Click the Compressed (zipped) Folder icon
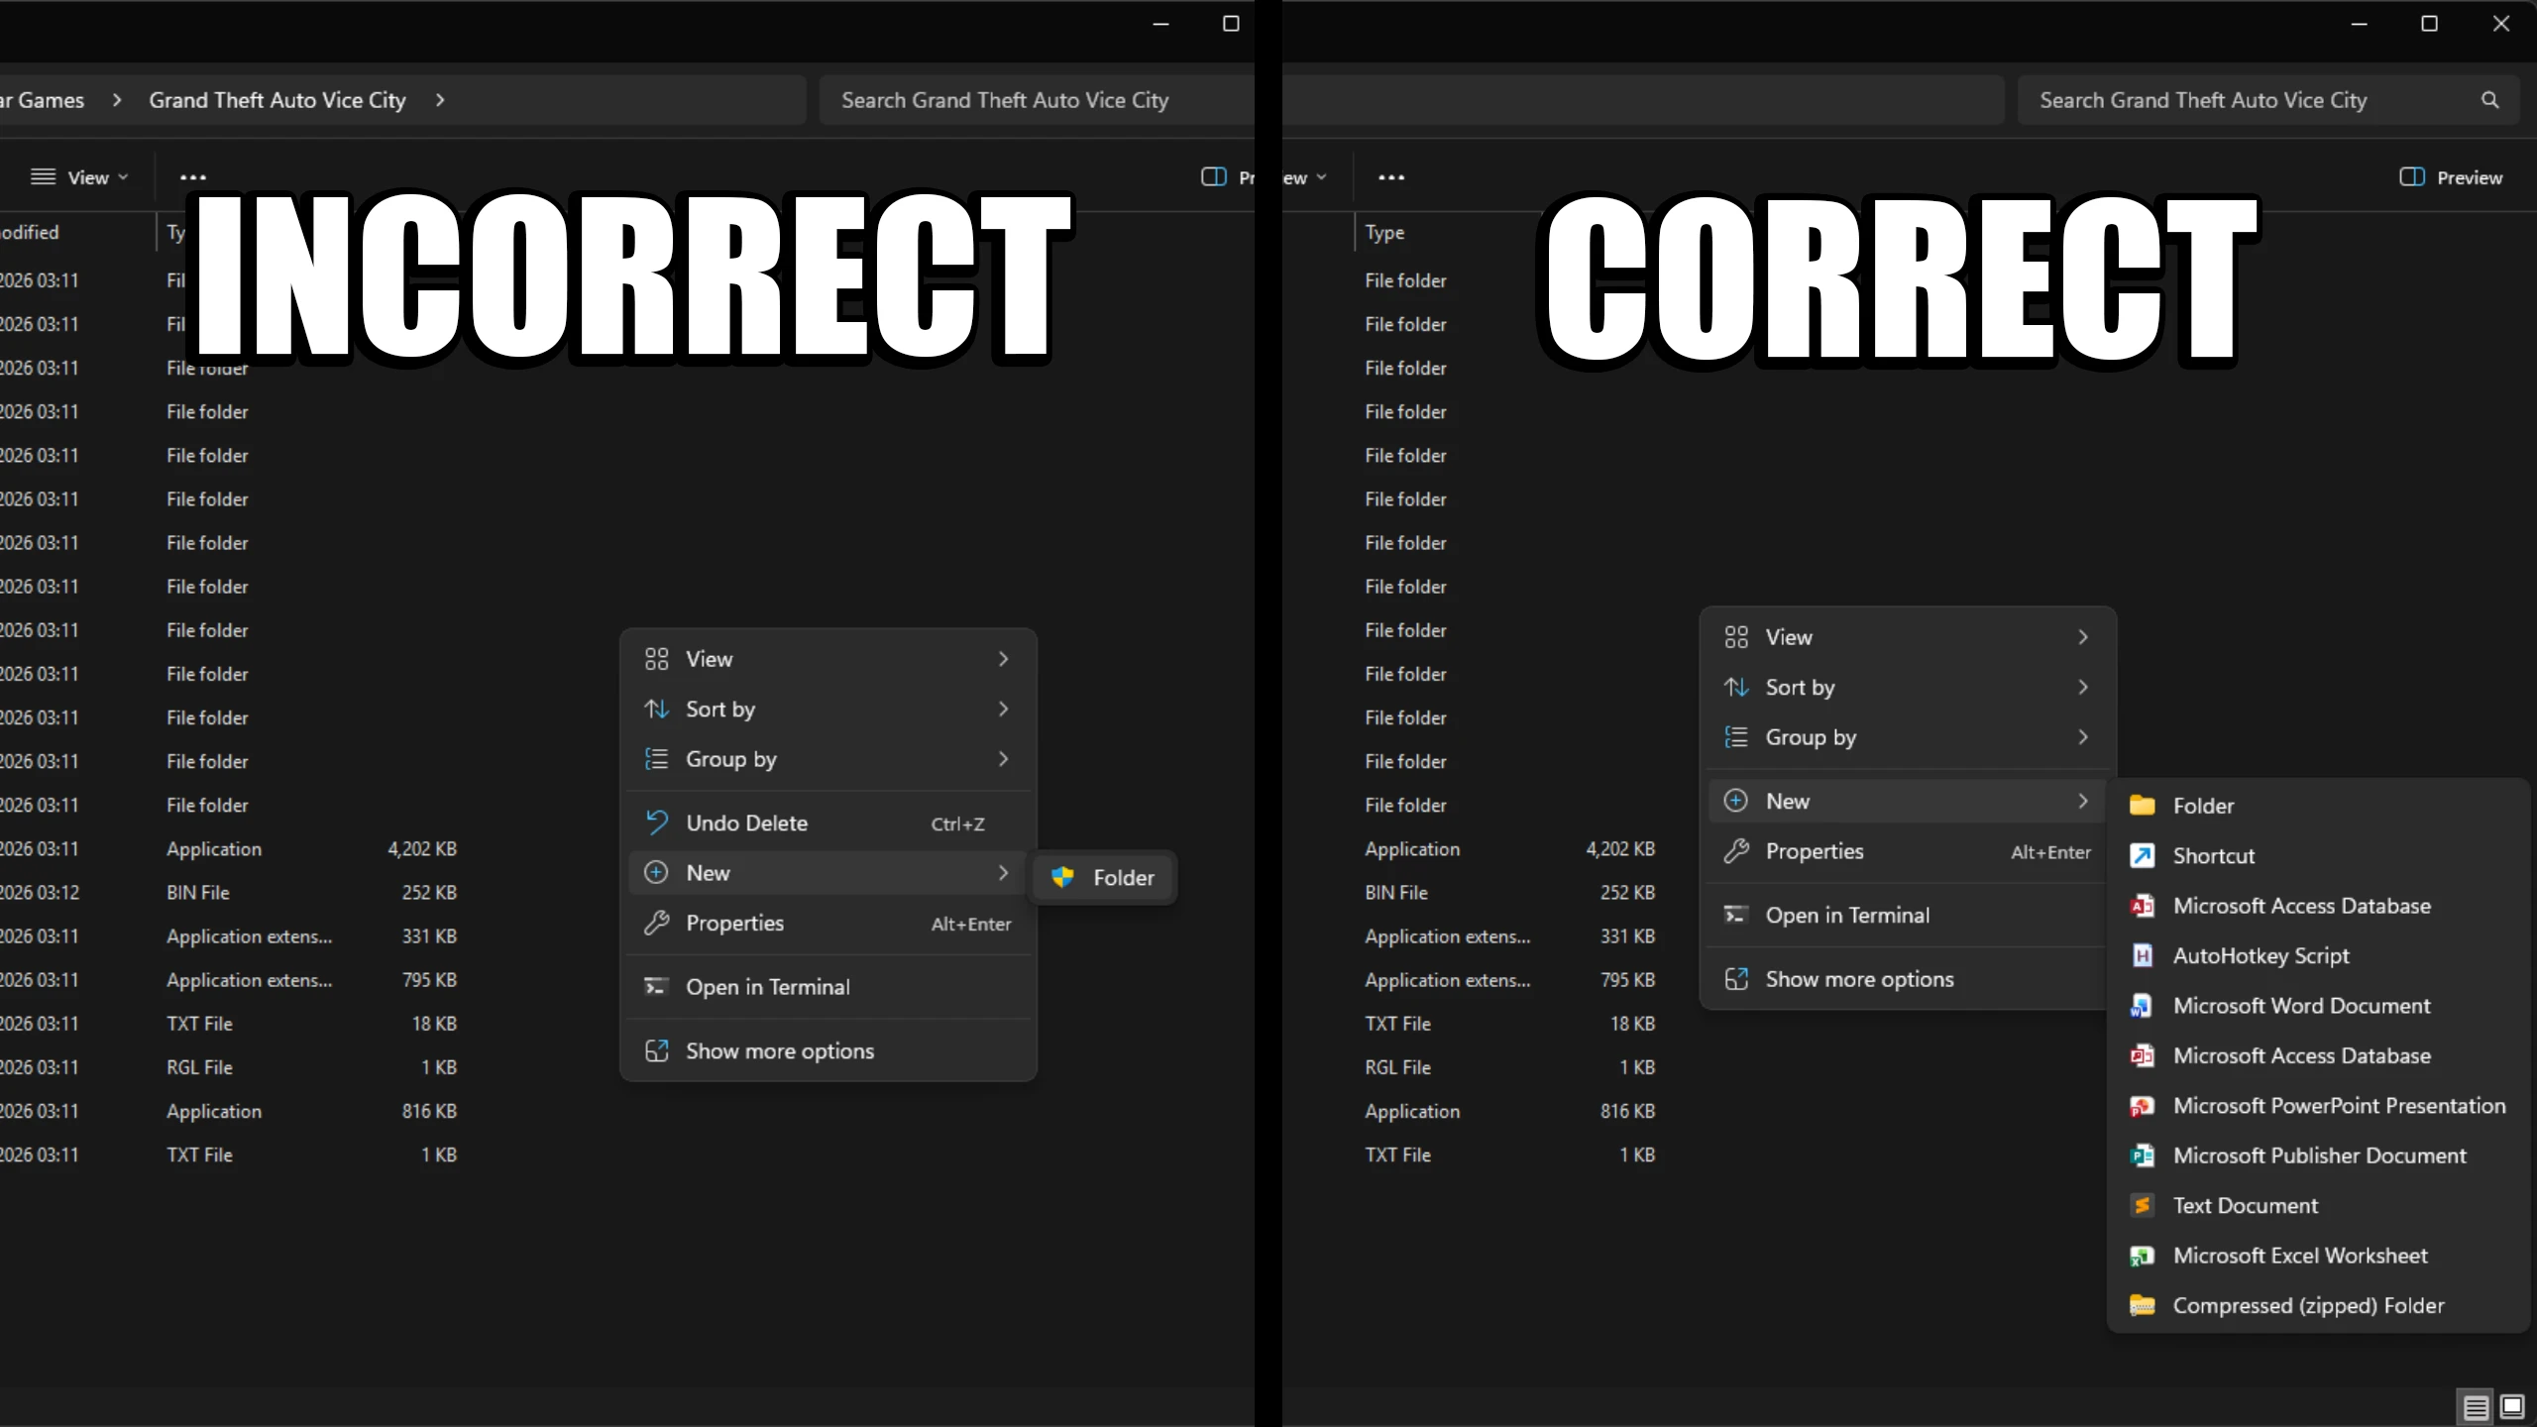2537x1427 pixels. 2142,1305
